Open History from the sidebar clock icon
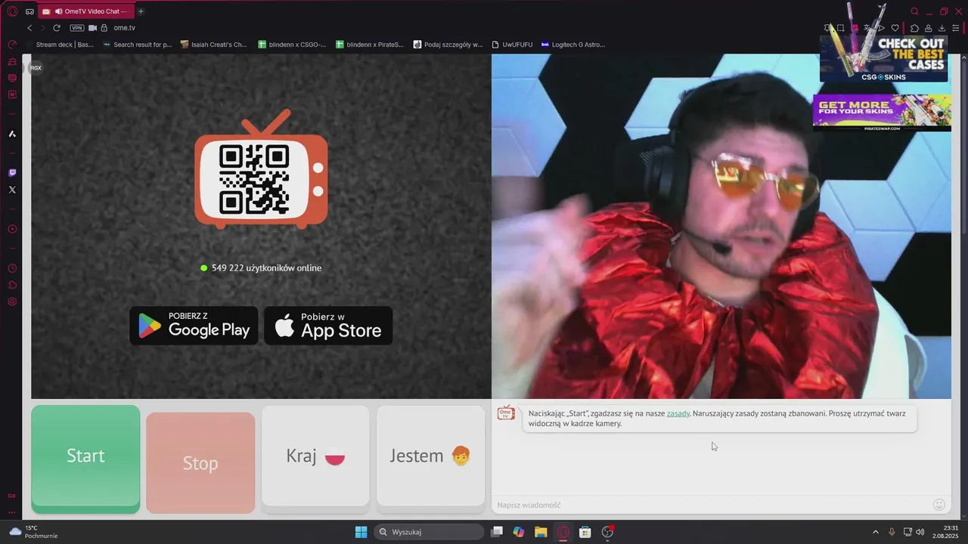The width and height of the screenshot is (968, 544). 12,268
